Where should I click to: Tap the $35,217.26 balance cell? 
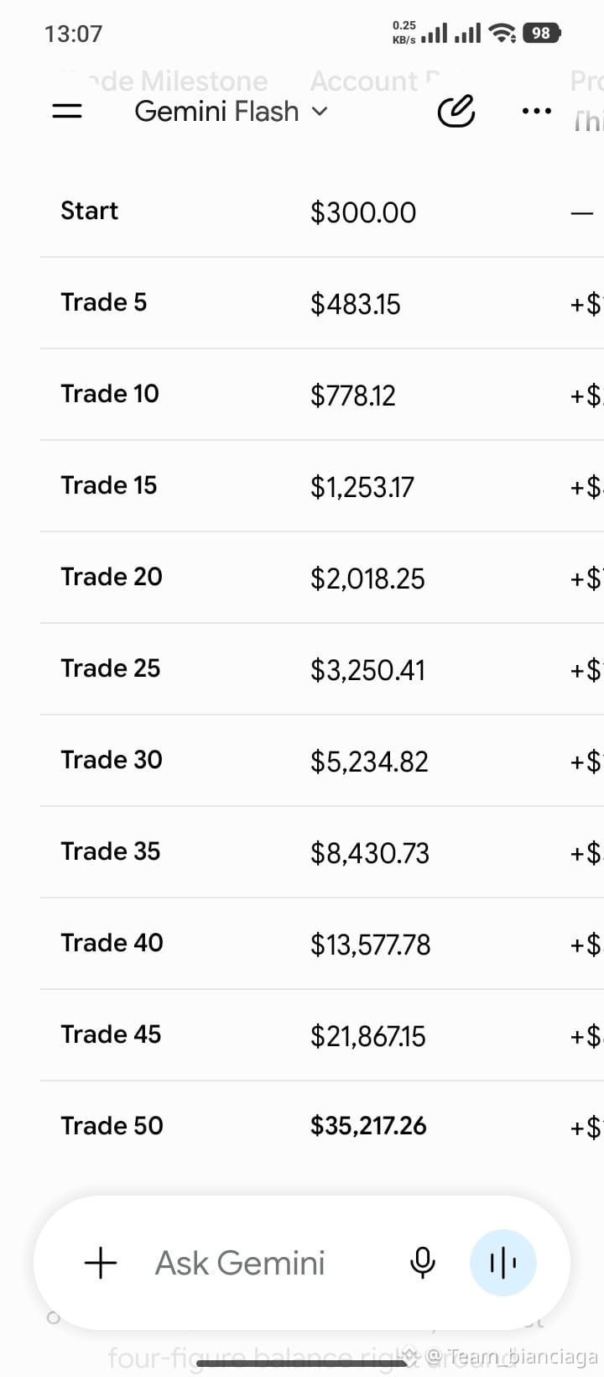pos(368,1126)
